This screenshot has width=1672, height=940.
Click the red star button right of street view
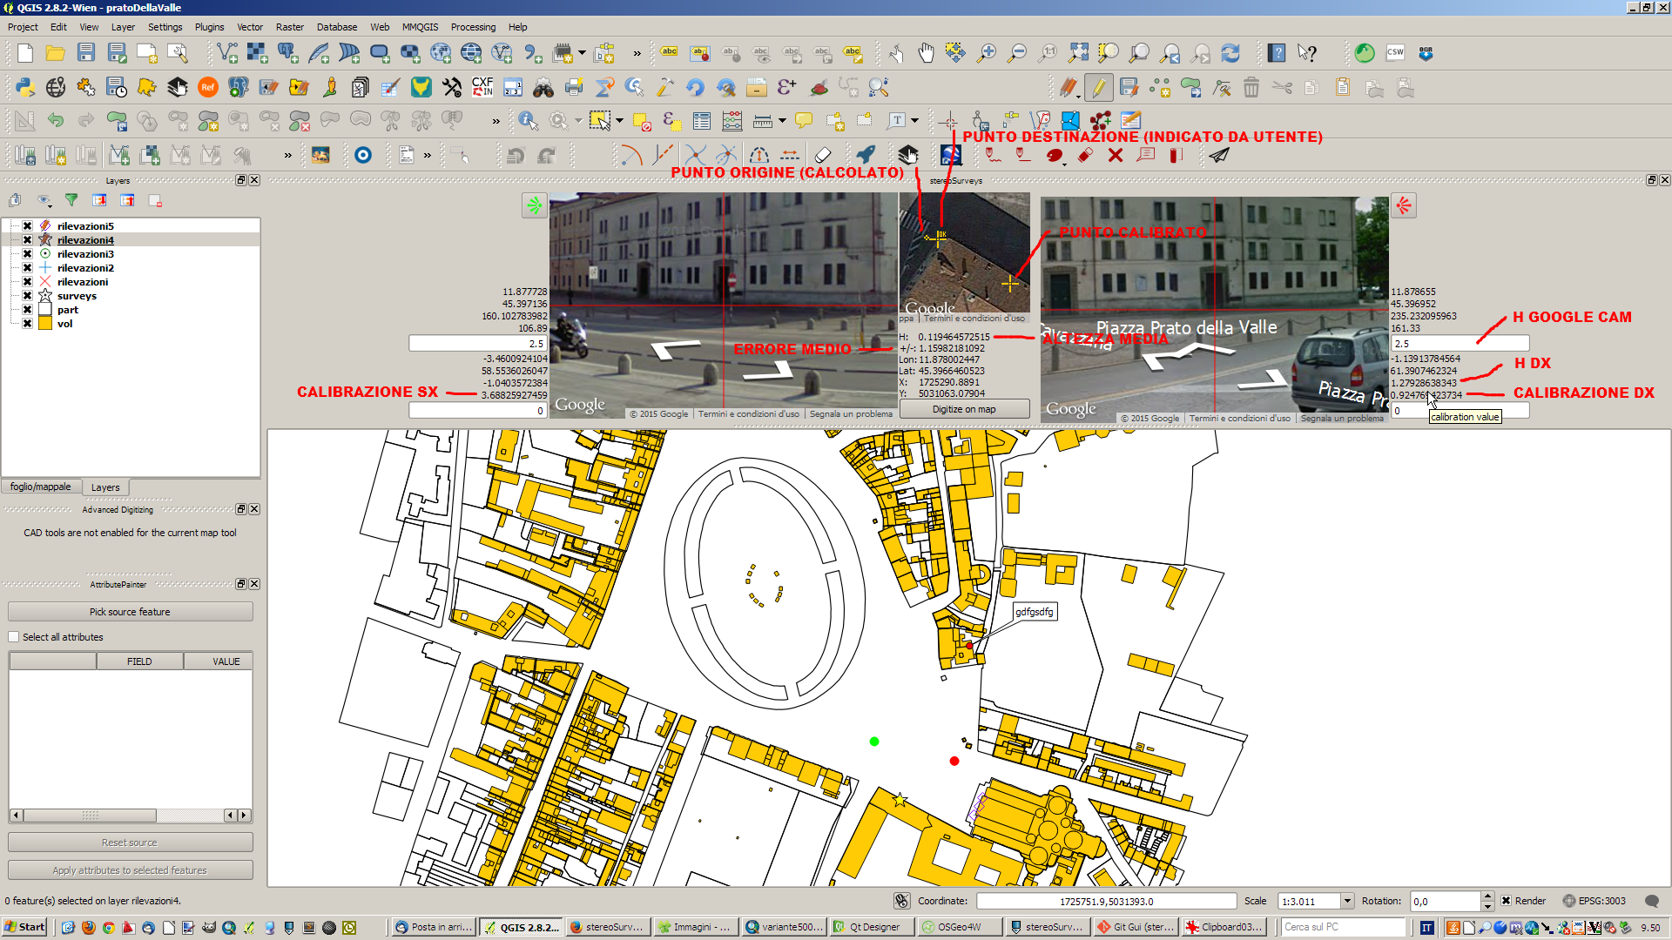coord(1404,205)
